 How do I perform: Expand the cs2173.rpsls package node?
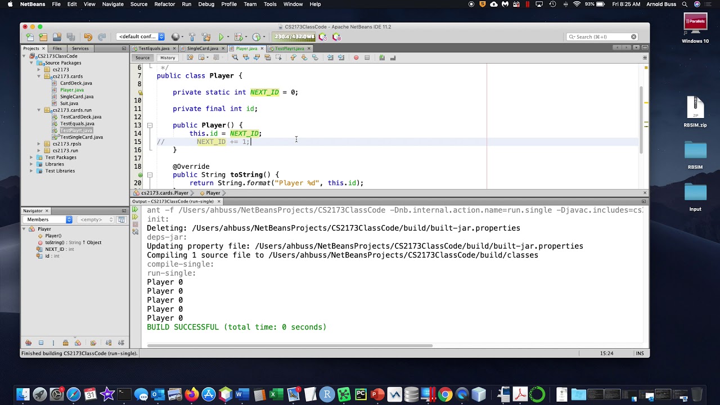coord(39,144)
